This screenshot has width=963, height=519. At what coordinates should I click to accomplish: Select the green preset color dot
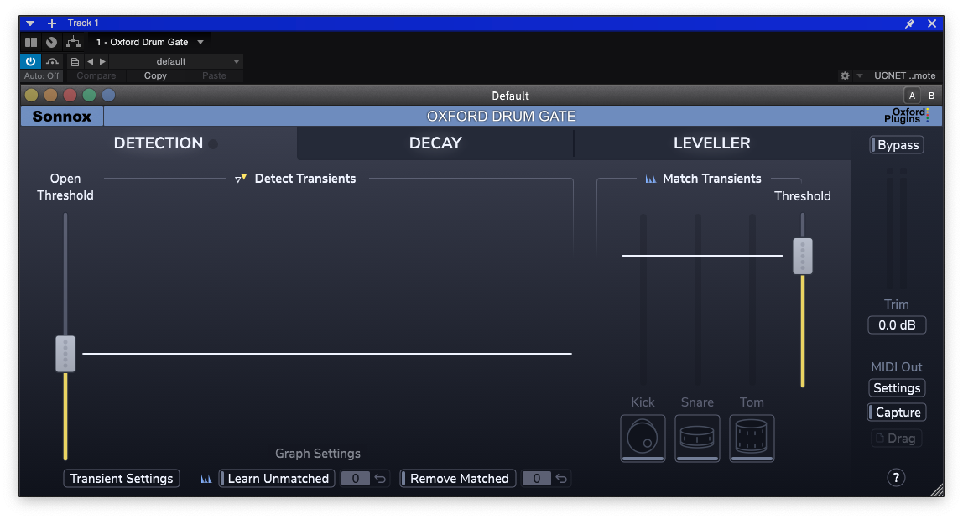point(89,96)
